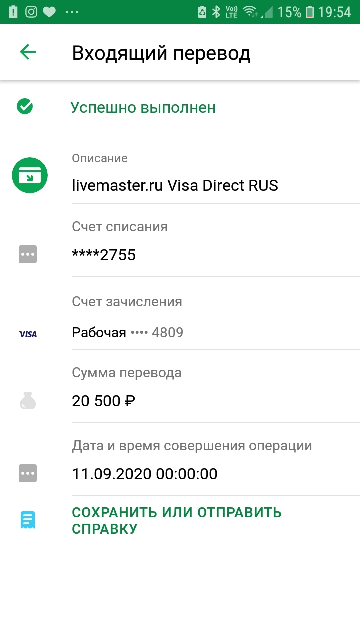This screenshot has width=360, height=640.
Task: Tap the Instagram notification icon
Action: pos(31,12)
